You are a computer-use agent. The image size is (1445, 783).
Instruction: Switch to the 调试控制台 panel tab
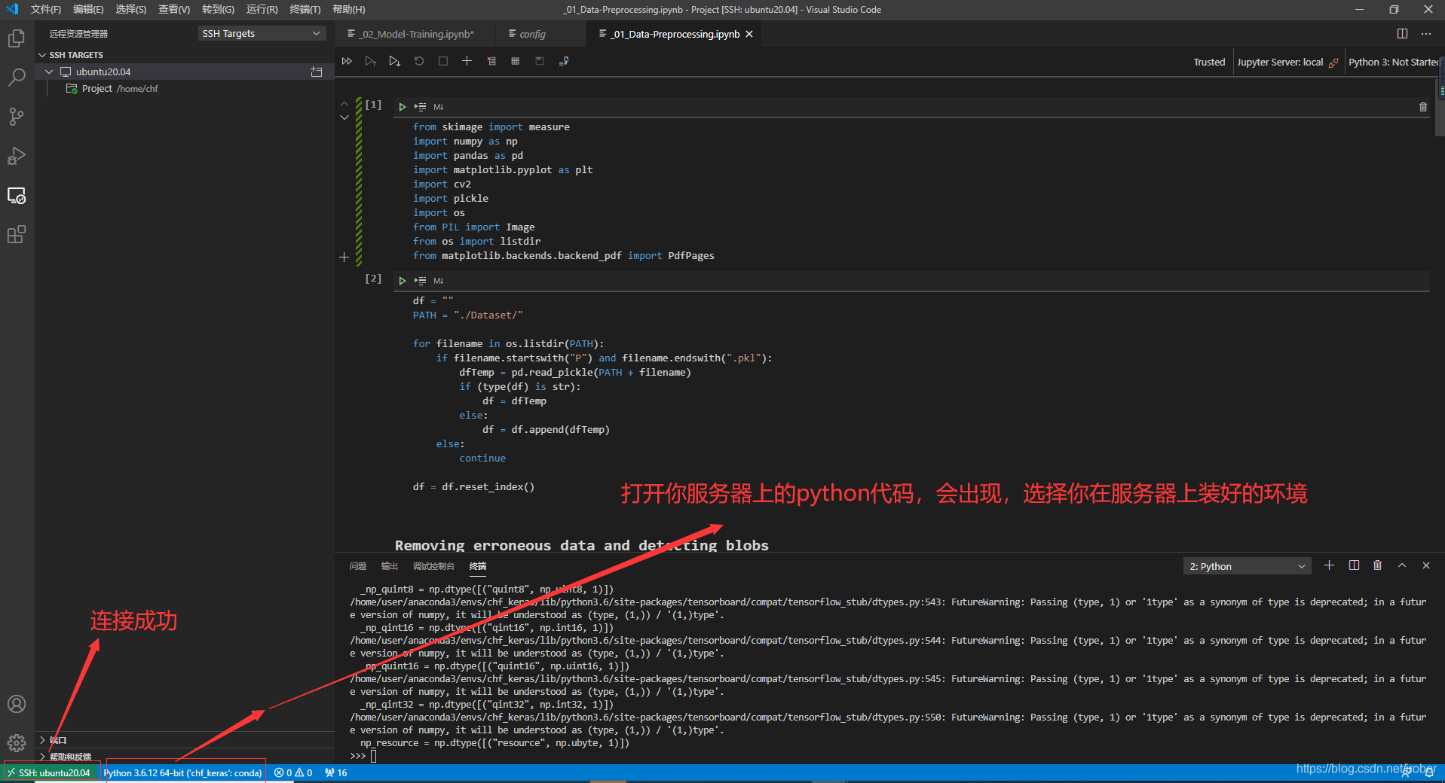coord(433,566)
